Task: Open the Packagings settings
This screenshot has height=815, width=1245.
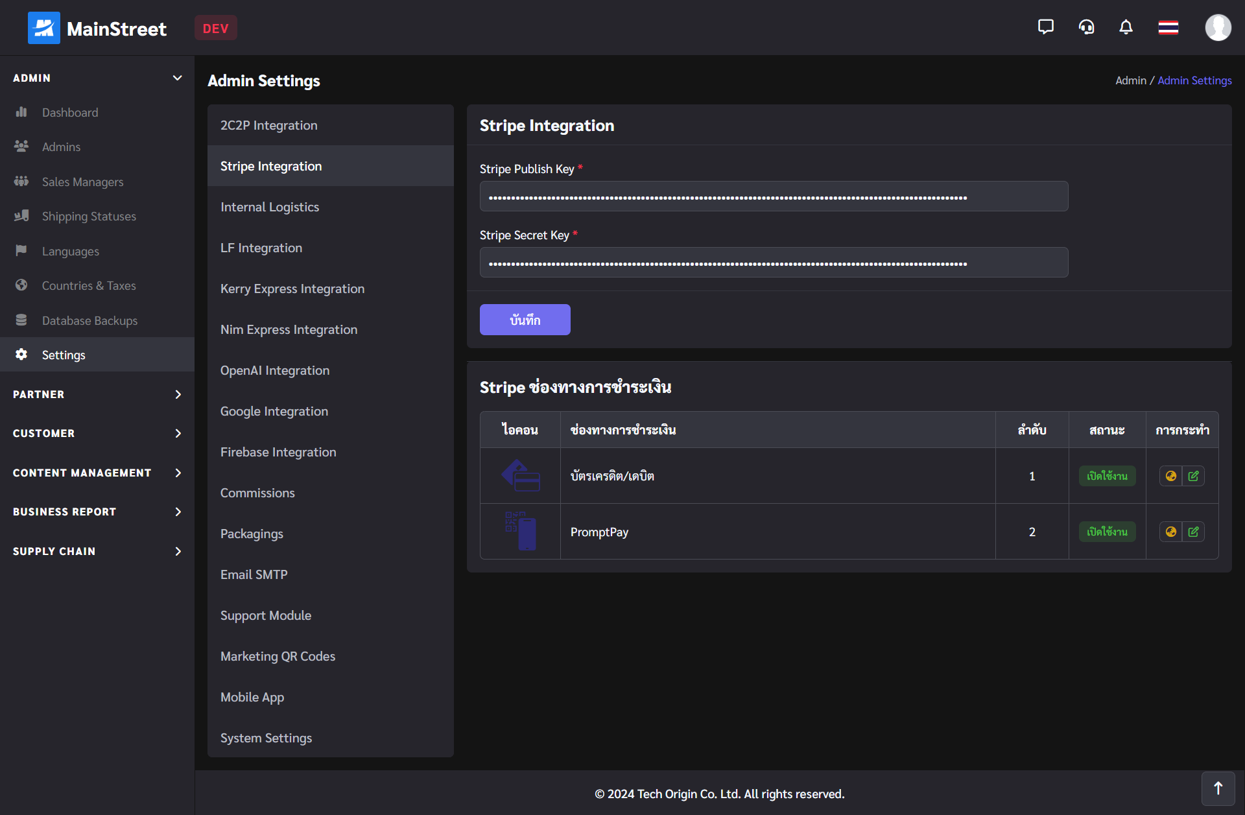Action: click(x=331, y=534)
